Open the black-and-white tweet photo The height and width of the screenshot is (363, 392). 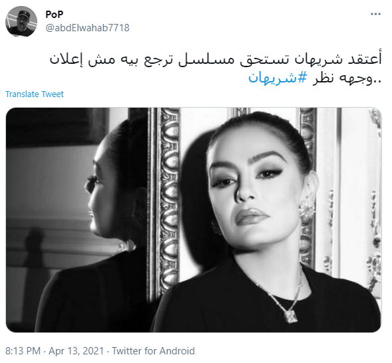tap(194, 219)
